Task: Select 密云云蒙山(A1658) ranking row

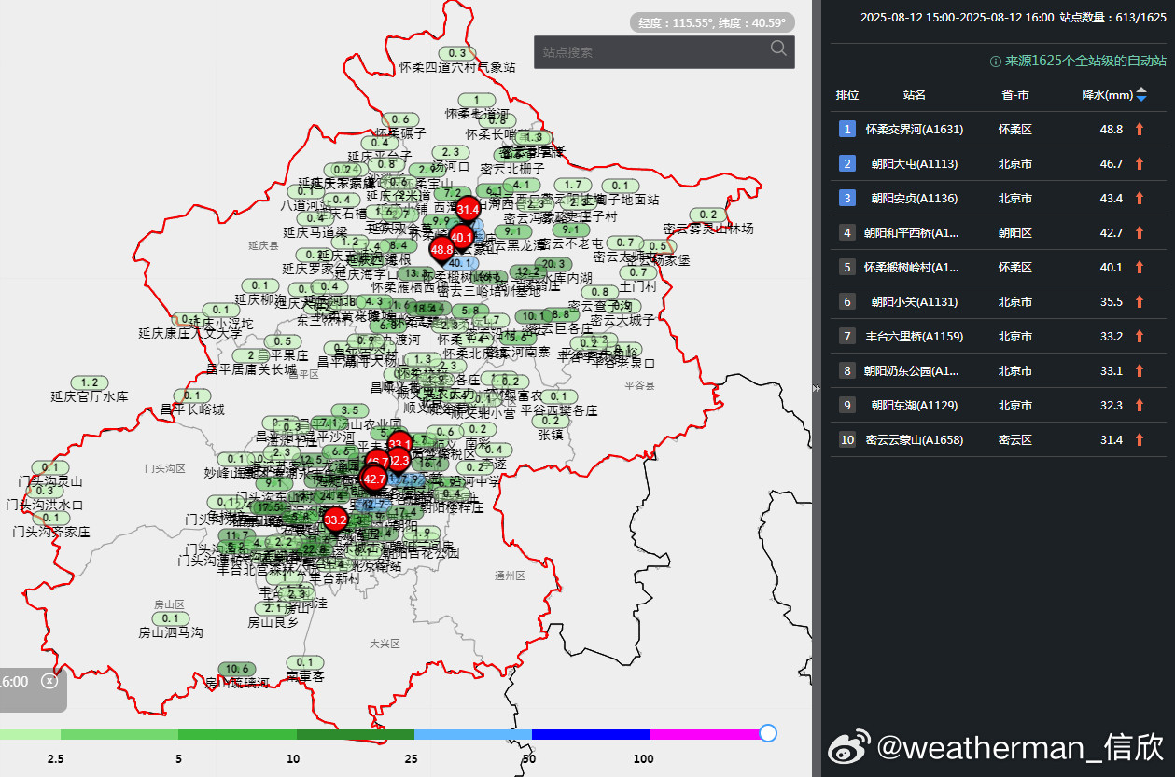Action: (999, 440)
